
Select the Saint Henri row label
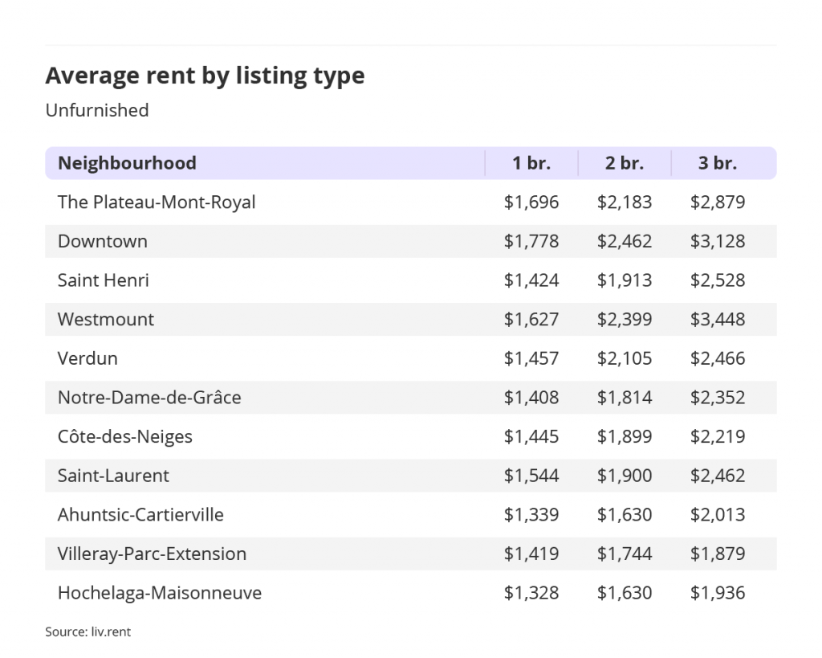point(104,280)
